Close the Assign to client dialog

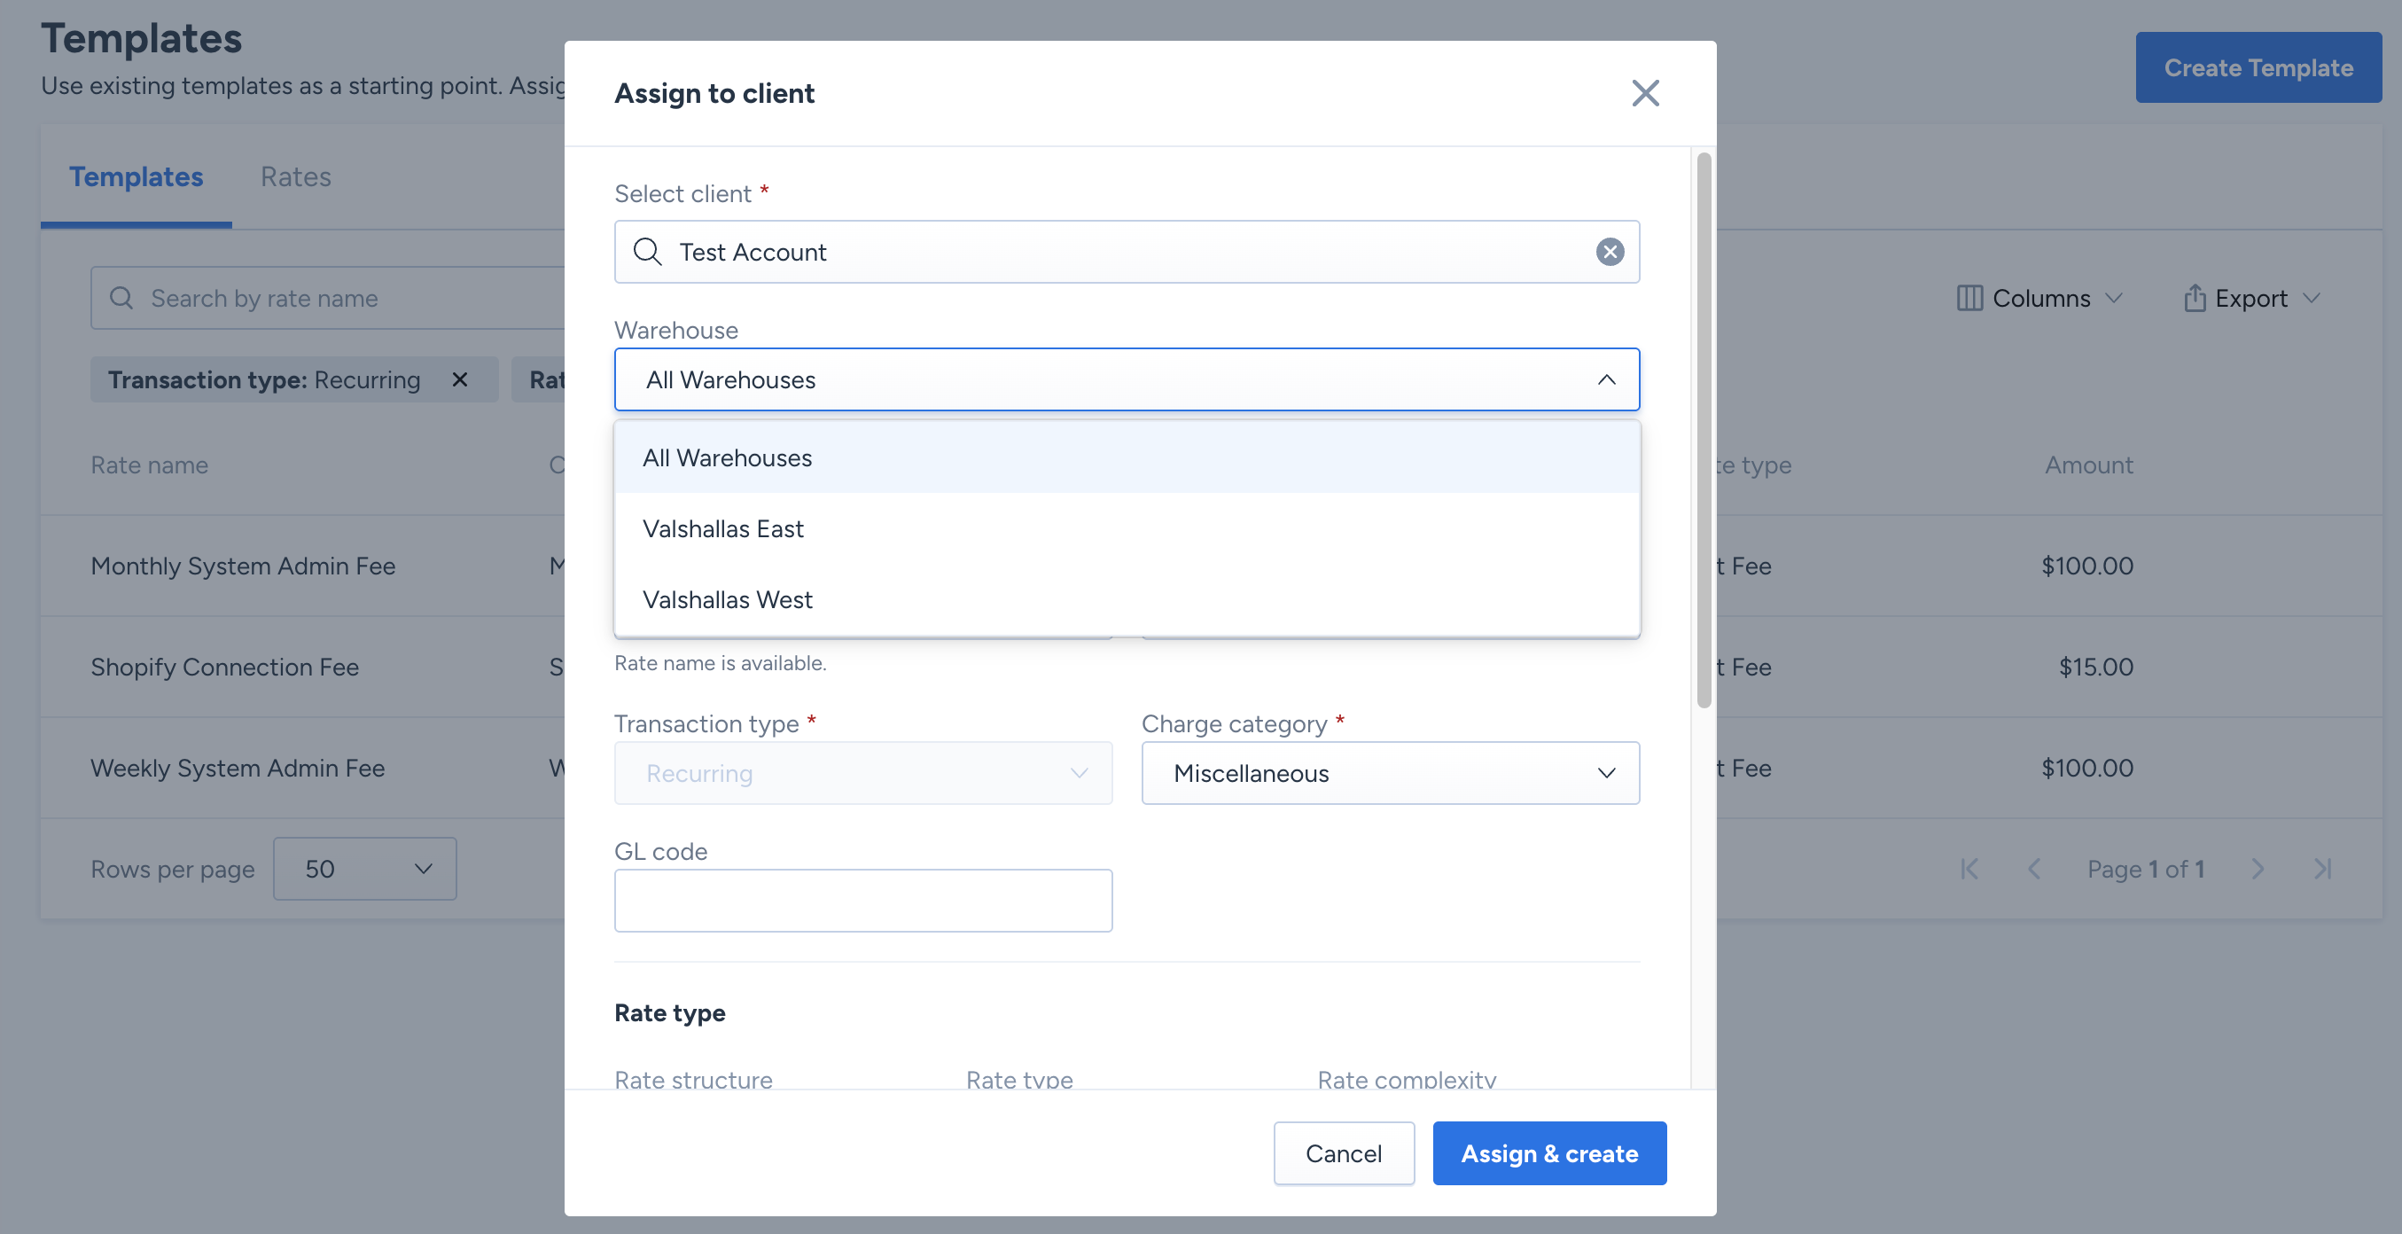point(1645,93)
